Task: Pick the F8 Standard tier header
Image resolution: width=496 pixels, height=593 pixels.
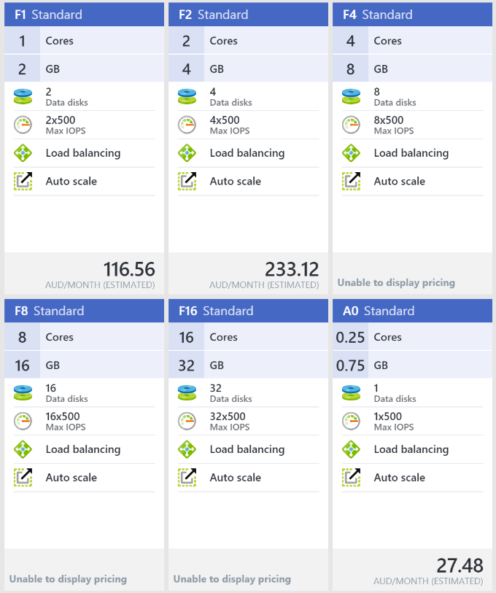Action: [84, 311]
